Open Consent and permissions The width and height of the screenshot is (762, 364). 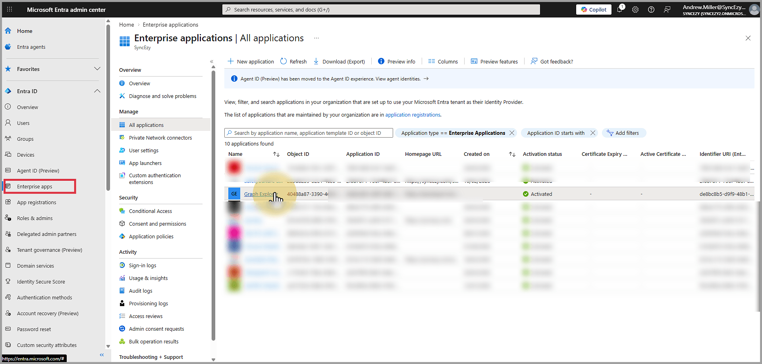click(157, 224)
